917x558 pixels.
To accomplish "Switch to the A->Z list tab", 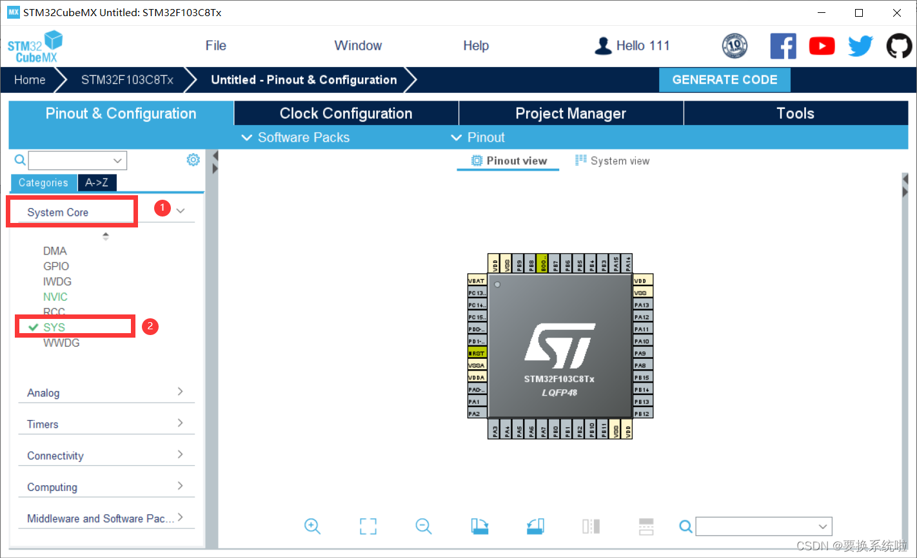I will point(97,183).
